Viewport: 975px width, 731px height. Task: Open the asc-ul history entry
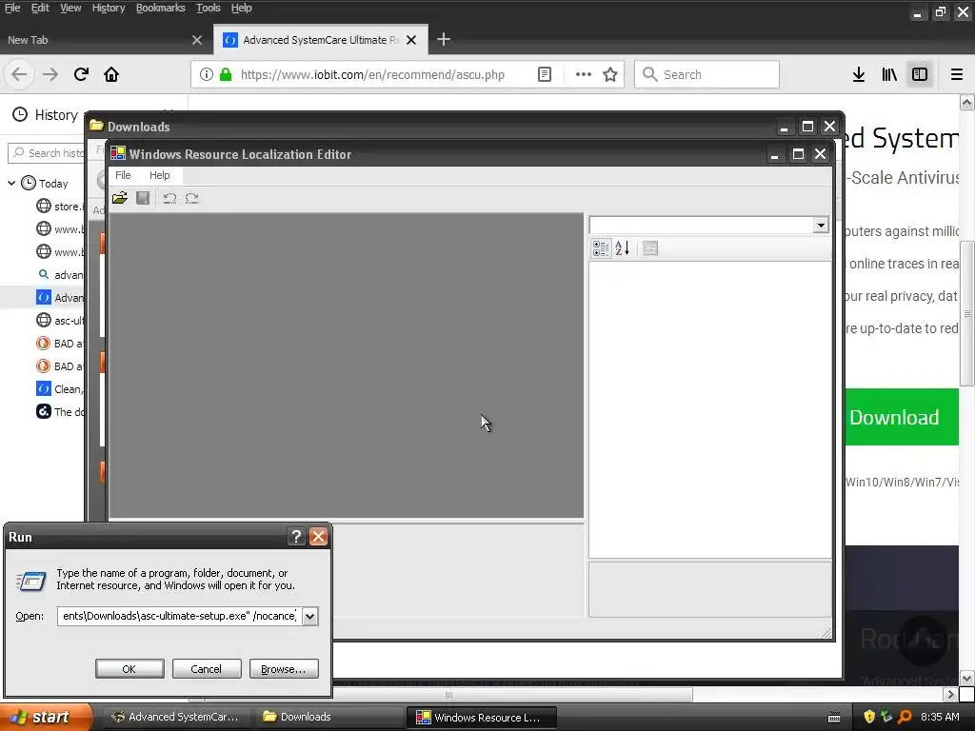pos(59,321)
